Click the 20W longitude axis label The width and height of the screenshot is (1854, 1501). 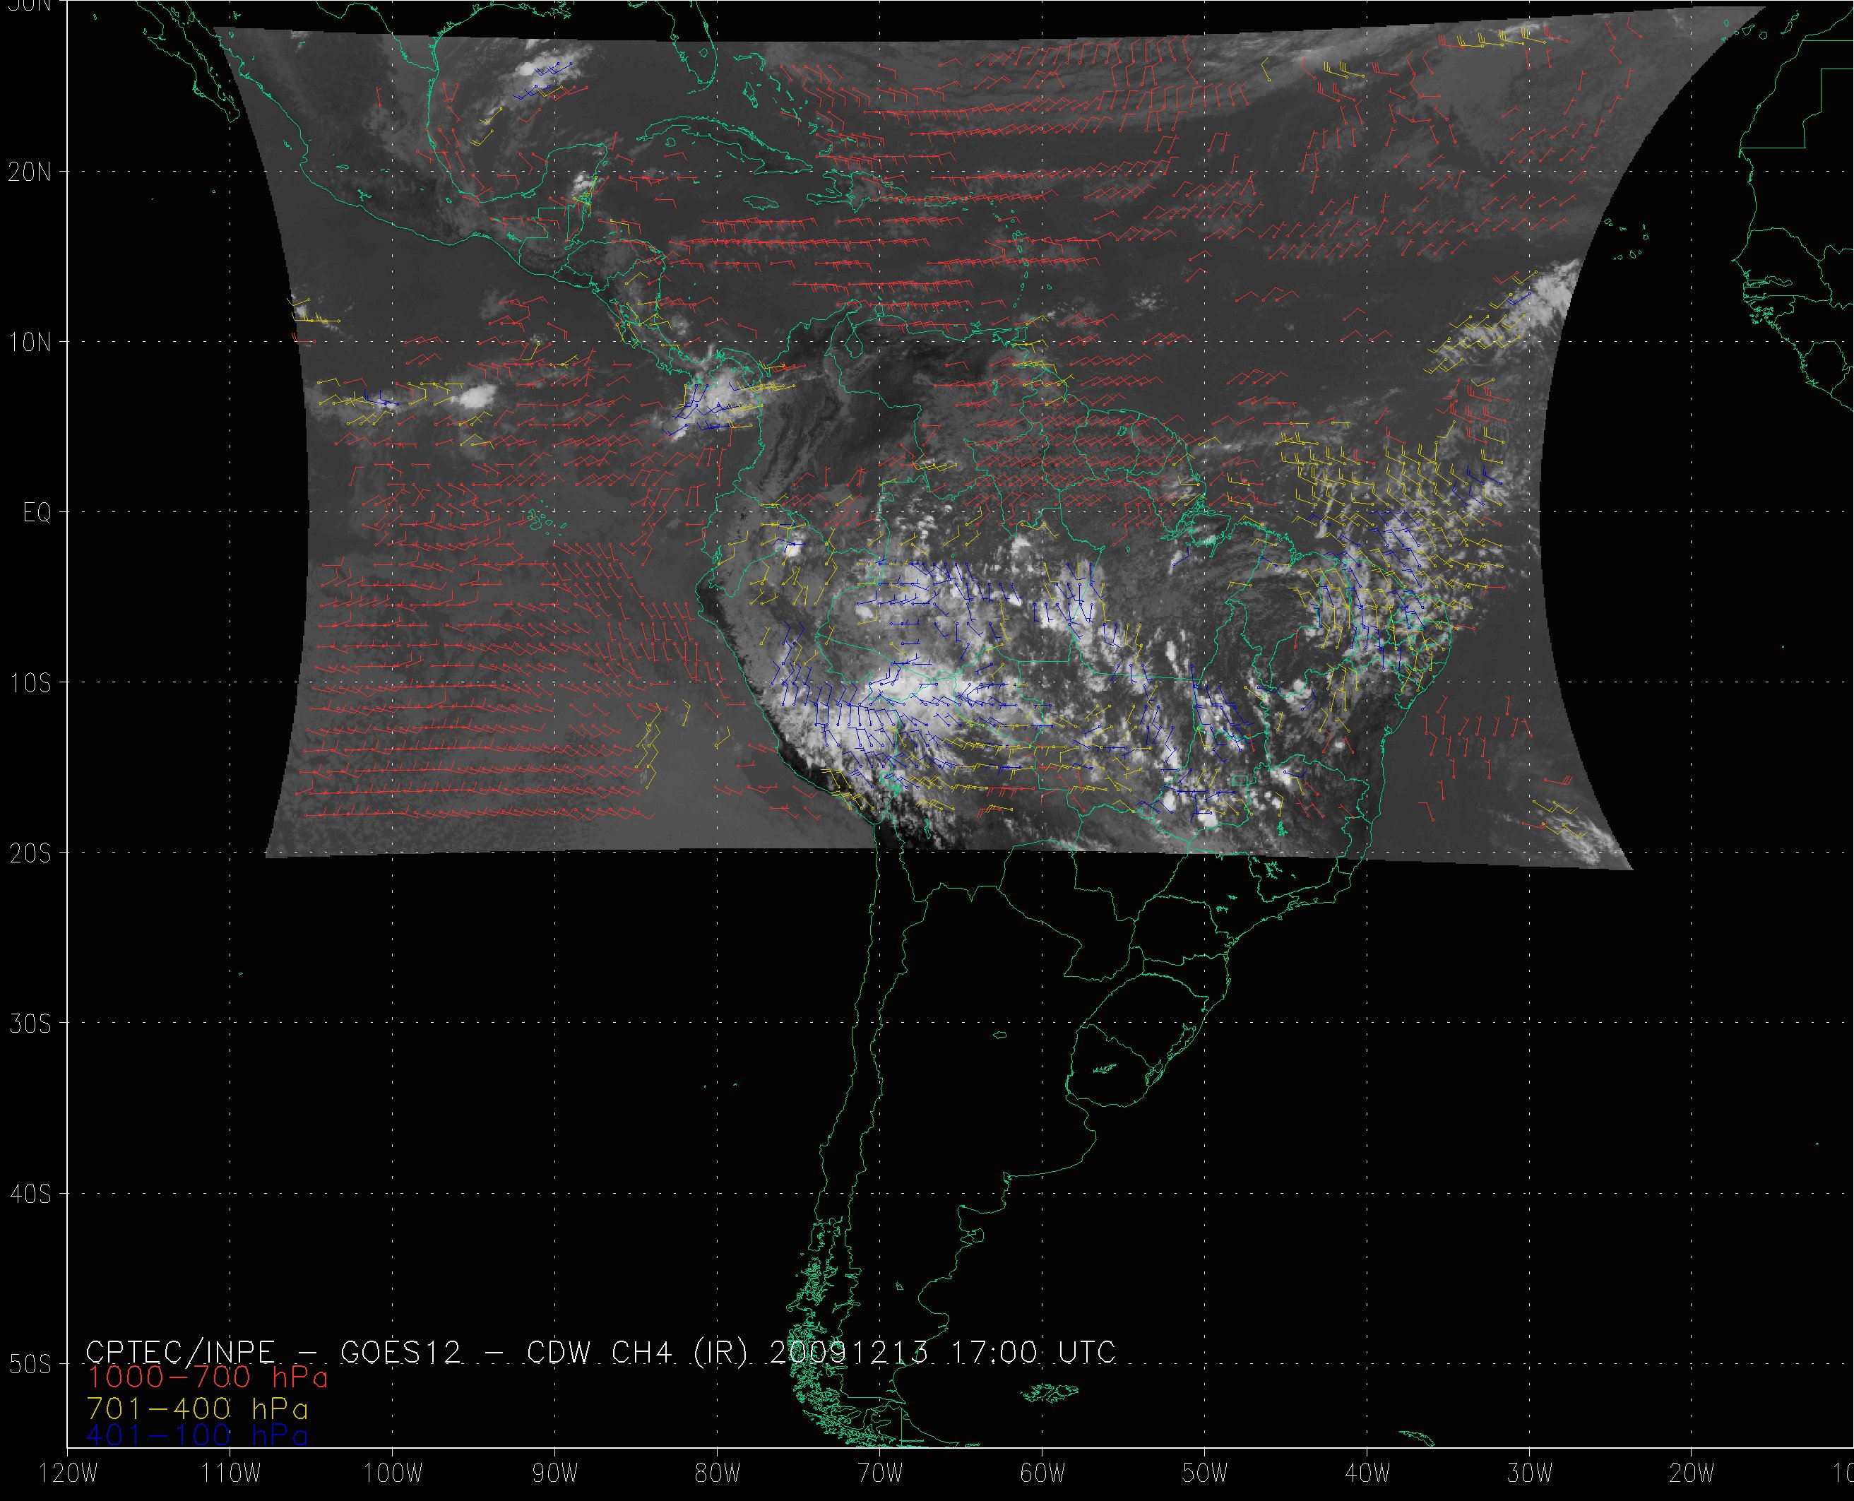pyautogui.click(x=1692, y=1473)
